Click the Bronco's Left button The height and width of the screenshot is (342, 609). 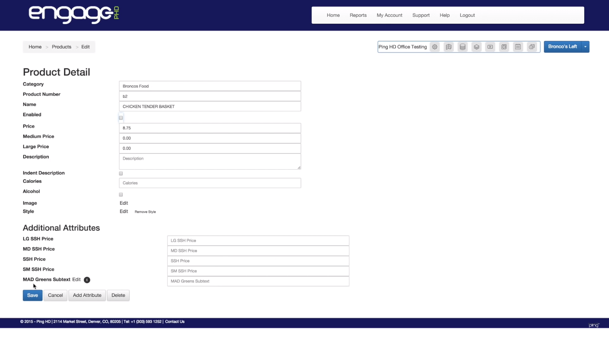(x=562, y=47)
